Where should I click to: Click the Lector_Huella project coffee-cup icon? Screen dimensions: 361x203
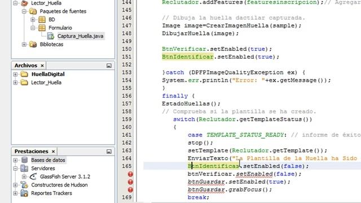(x=24, y=3)
